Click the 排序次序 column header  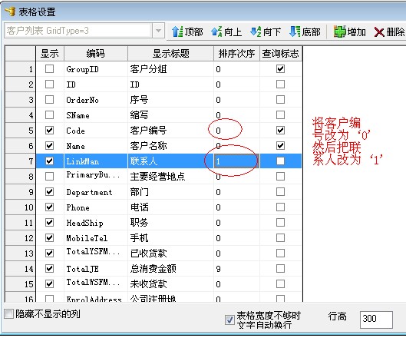pos(236,54)
